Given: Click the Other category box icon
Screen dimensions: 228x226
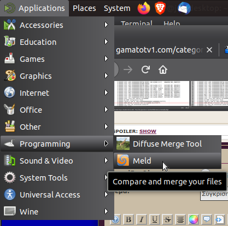Looking at the screenshot, I should pos(10,126).
